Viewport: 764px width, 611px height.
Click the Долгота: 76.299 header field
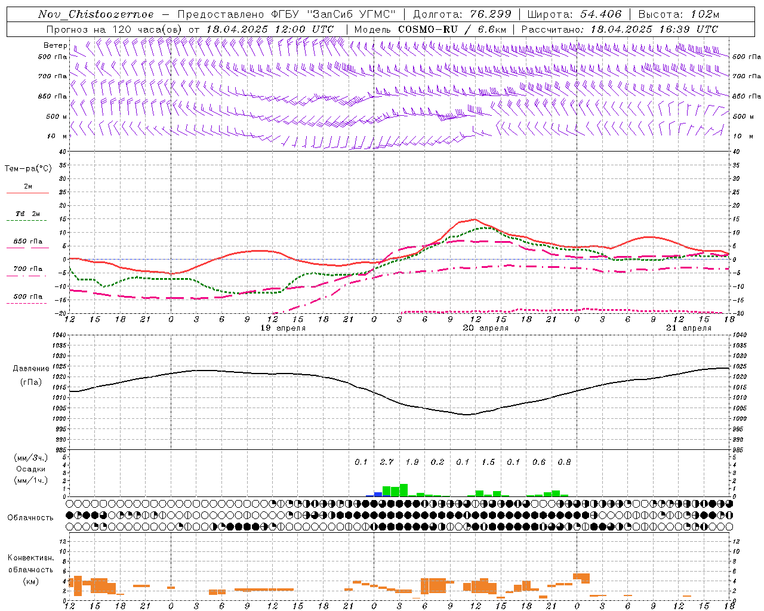[462, 14]
